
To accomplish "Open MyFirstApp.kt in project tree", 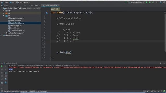I will pos(15,26).
